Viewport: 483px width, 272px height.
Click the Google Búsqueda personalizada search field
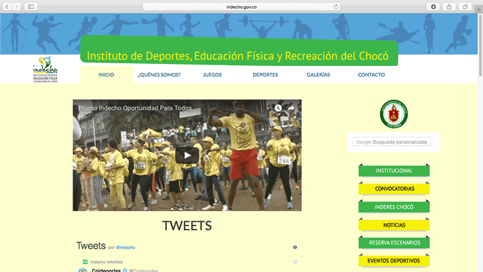pyautogui.click(x=392, y=142)
